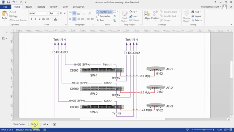Cut the selected shape
This screenshot has width=234, height=132.
point(12,12)
